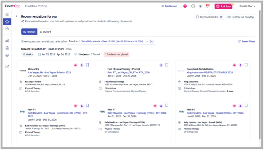The image size is (264, 150).
Task: Clear the Rotation filter with the X icon
Action: coord(152,41)
